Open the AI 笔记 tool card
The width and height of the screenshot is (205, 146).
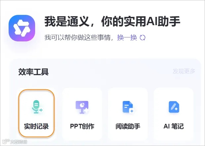174,114
